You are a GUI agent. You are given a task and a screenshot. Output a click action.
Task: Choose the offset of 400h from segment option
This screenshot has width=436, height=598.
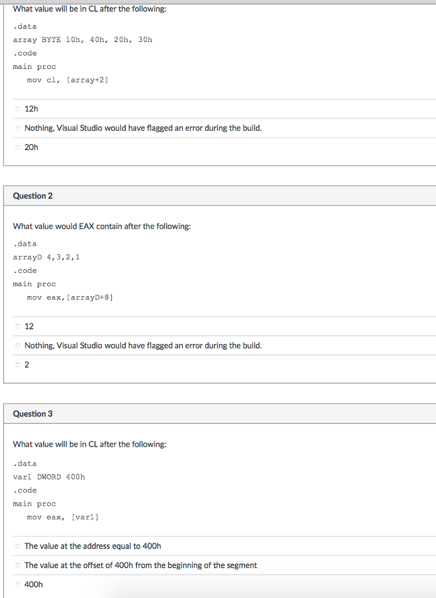point(18,565)
